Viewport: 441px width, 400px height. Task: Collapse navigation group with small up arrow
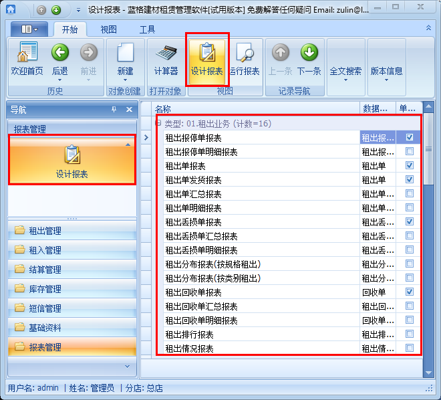pos(128,144)
